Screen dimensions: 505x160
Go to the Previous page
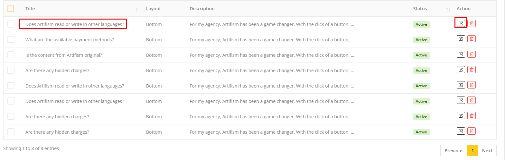coord(454,151)
